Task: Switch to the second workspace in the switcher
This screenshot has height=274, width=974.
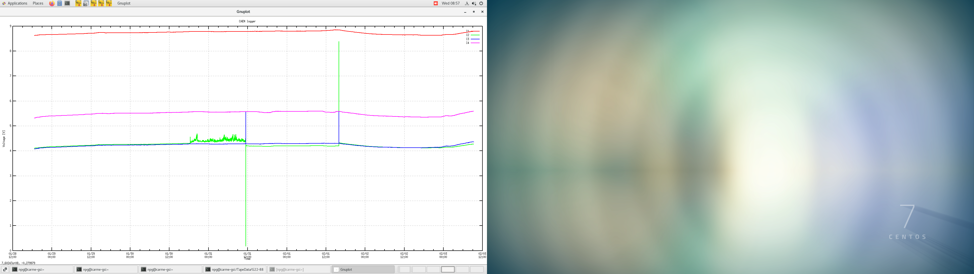Action: (419, 269)
